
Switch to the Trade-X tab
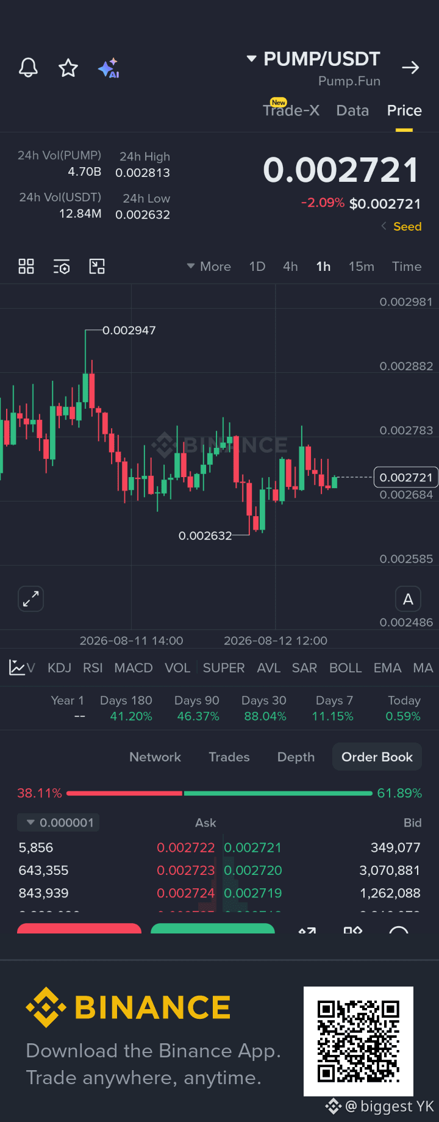(291, 110)
